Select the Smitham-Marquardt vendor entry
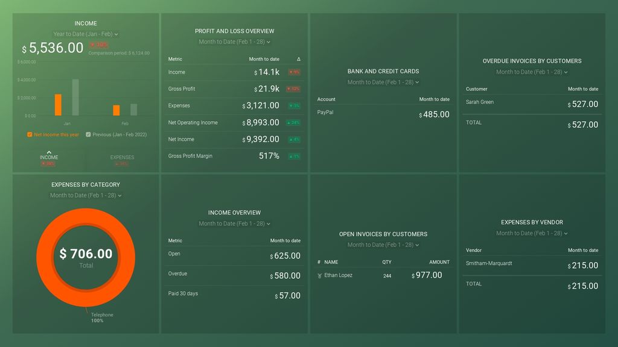The image size is (618, 347). pos(532,265)
